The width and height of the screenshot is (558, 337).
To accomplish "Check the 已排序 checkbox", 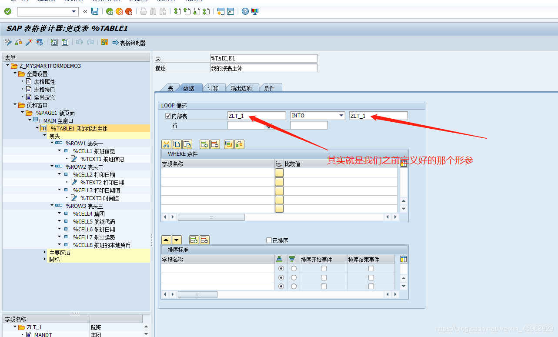I will coord(269,240).
